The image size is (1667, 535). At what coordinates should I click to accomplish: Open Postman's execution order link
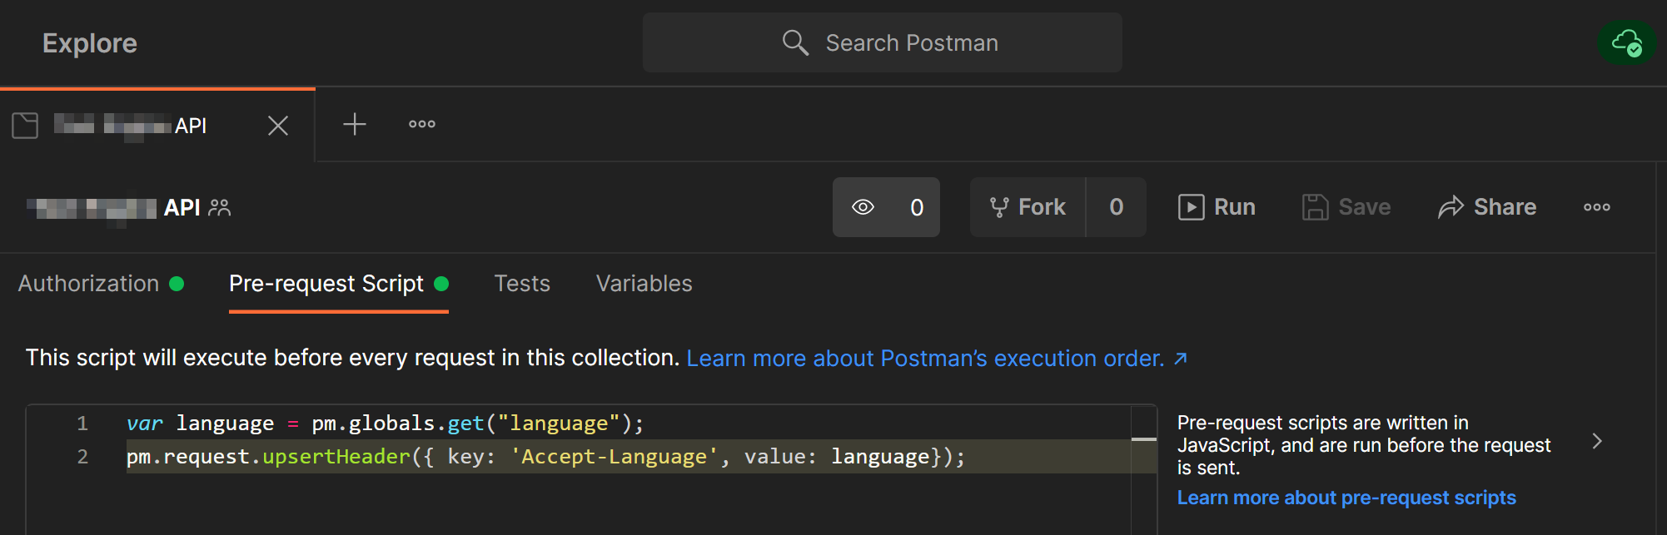937,359
